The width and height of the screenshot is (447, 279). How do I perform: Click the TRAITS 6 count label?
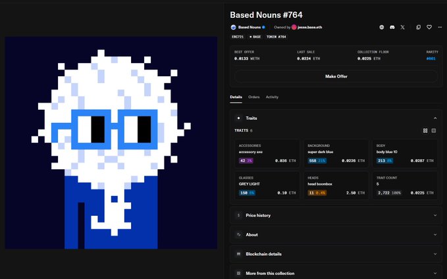244,130
